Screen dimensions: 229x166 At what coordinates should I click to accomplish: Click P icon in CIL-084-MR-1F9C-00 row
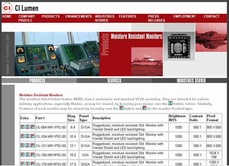click(32, 127)
